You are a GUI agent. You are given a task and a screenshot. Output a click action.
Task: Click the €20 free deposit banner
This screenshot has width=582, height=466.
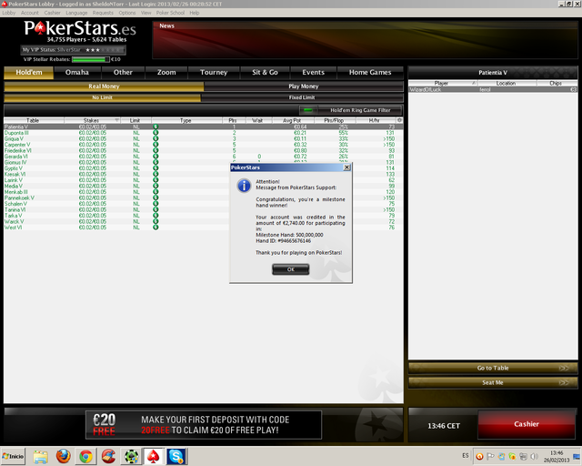point(204,425)
